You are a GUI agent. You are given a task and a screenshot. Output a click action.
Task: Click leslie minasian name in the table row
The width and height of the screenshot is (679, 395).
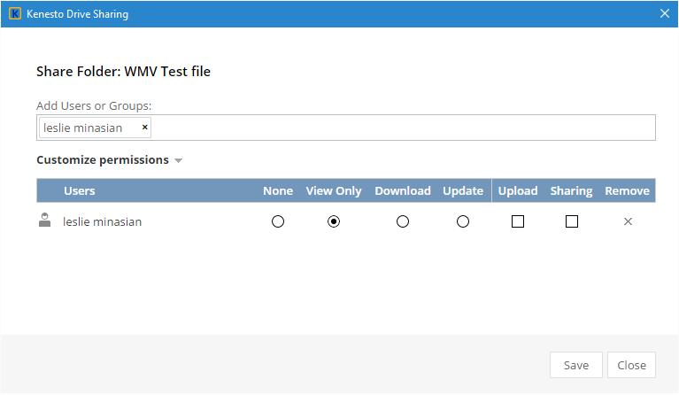click(x=102, y=221)
